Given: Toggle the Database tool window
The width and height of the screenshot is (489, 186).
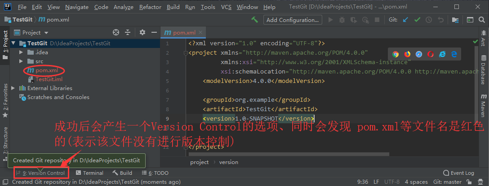Looking at the screenshot, I should pos(484,70).
